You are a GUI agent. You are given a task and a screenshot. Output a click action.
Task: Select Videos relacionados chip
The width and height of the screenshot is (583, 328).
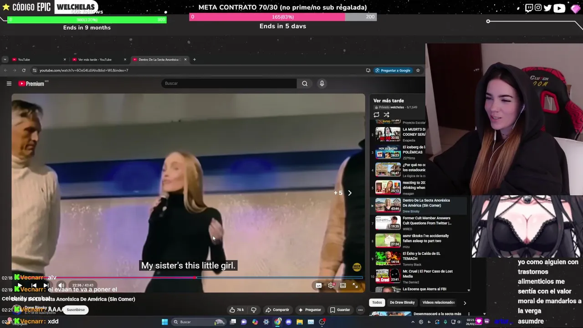click(x=439, y=302)
